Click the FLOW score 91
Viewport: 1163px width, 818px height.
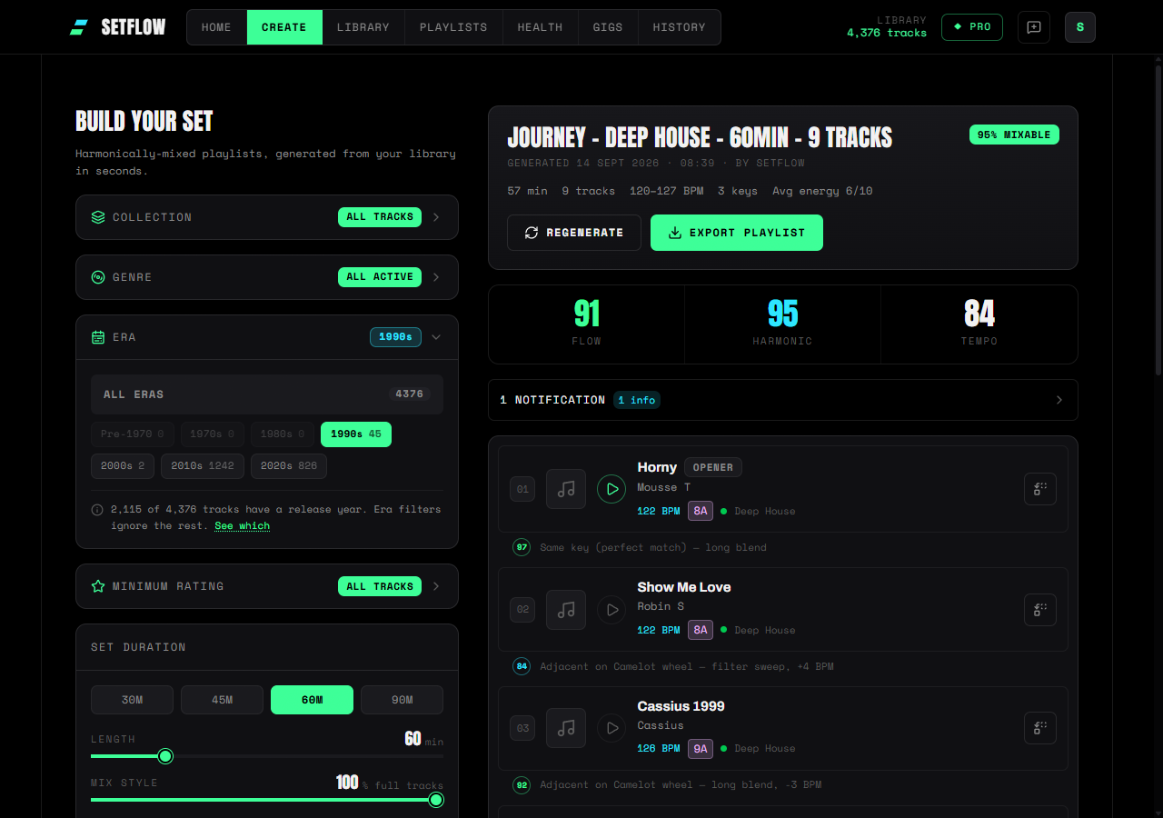click(x=587, y=314)
